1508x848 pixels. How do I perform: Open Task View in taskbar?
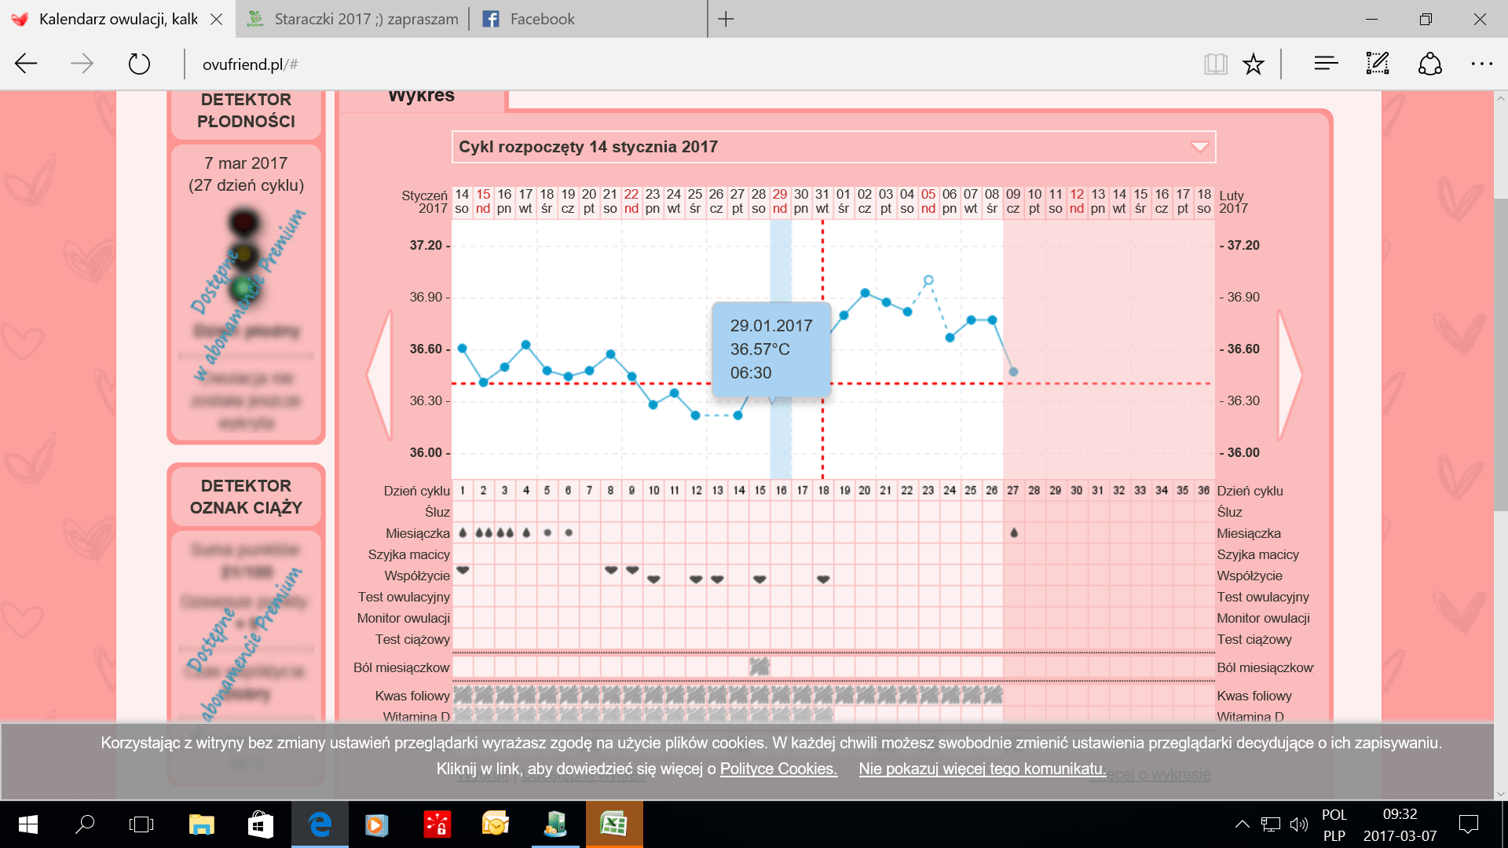141,824
